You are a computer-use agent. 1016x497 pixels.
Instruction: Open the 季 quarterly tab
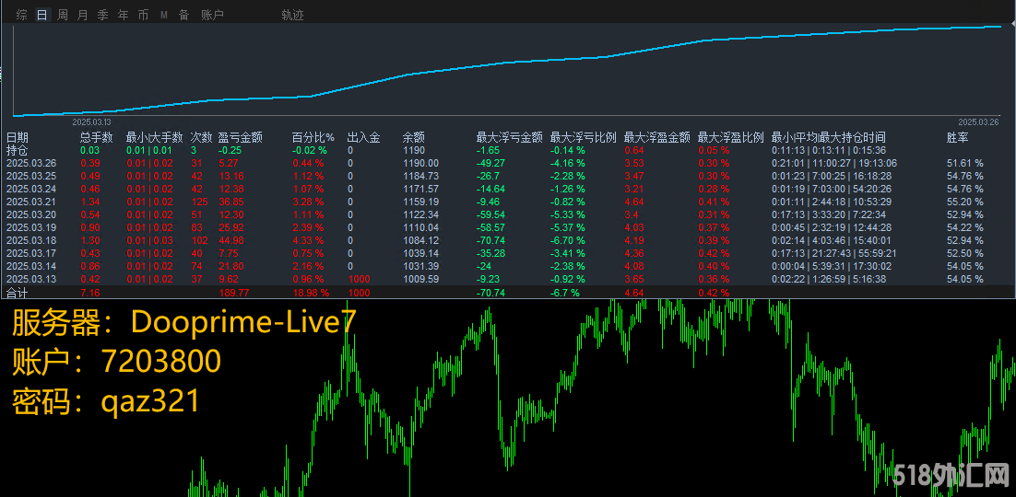(x=102, y=14)
